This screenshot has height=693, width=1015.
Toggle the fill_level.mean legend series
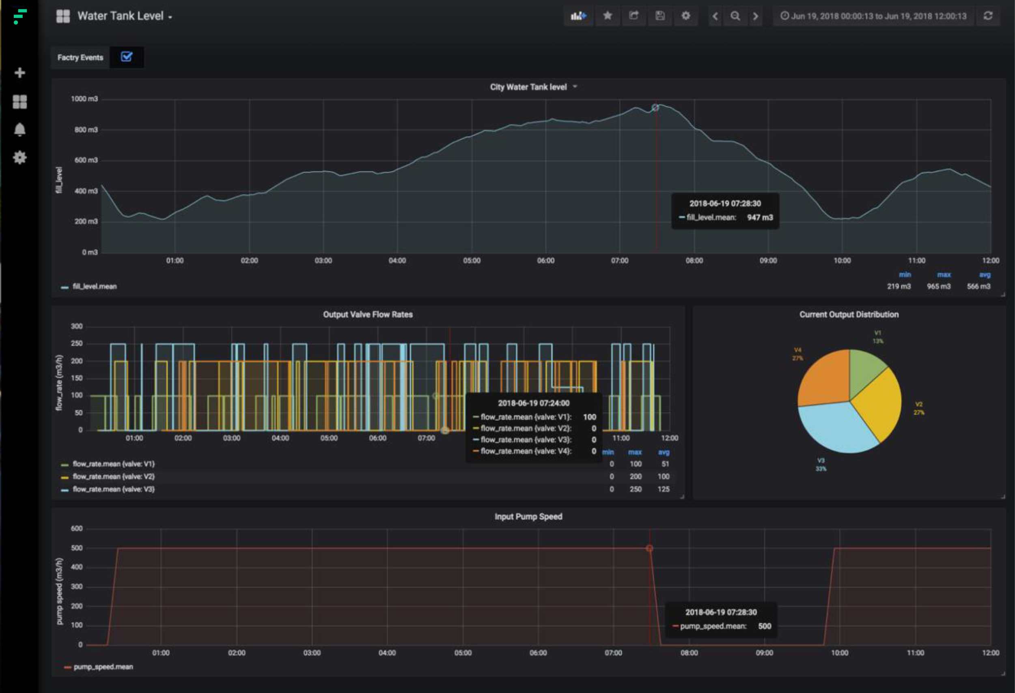95,286
